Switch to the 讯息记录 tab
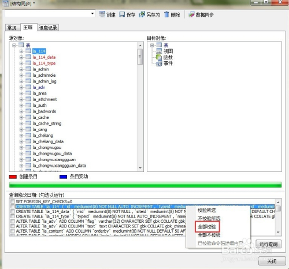Viewport: 289px width, 269px height. (x=48, y=28)
